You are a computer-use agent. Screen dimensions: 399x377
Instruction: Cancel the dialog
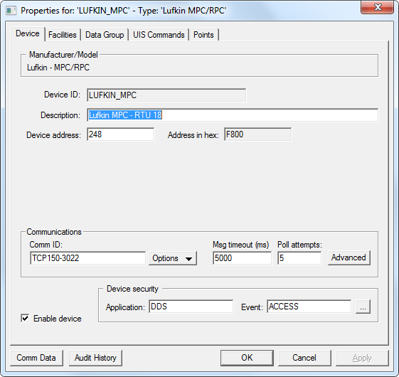pyautogui.click(x=304, y=358)
